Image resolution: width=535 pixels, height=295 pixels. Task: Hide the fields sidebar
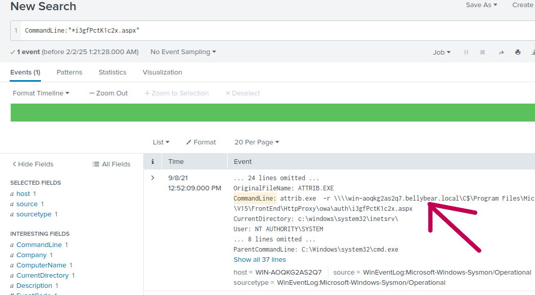[33, 164]
